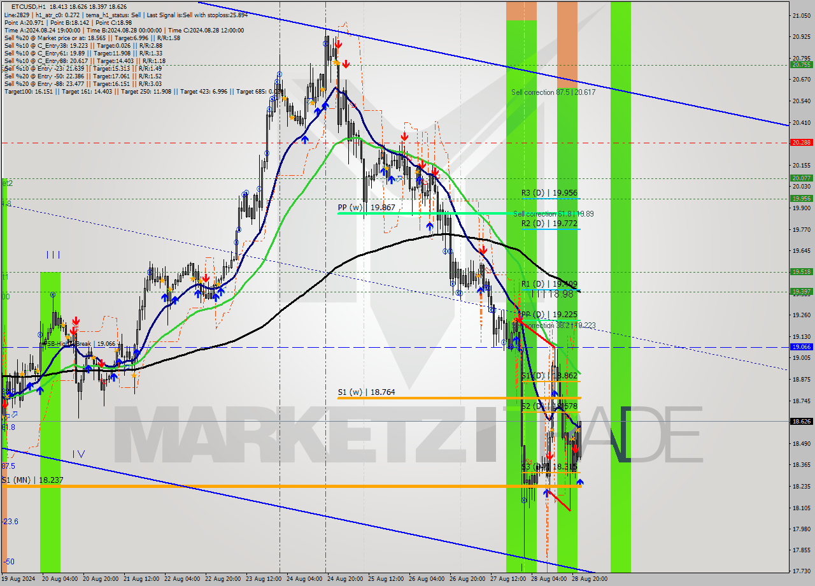Click the red 20.288 price tag
This screenshot has height=586, width=815.
[801, 143]
